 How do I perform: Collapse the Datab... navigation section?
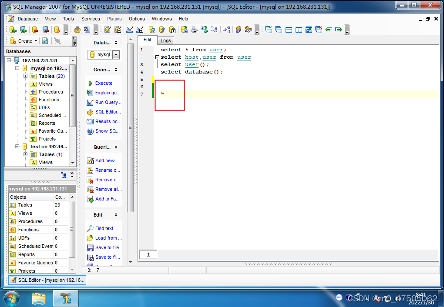[116, 43]
